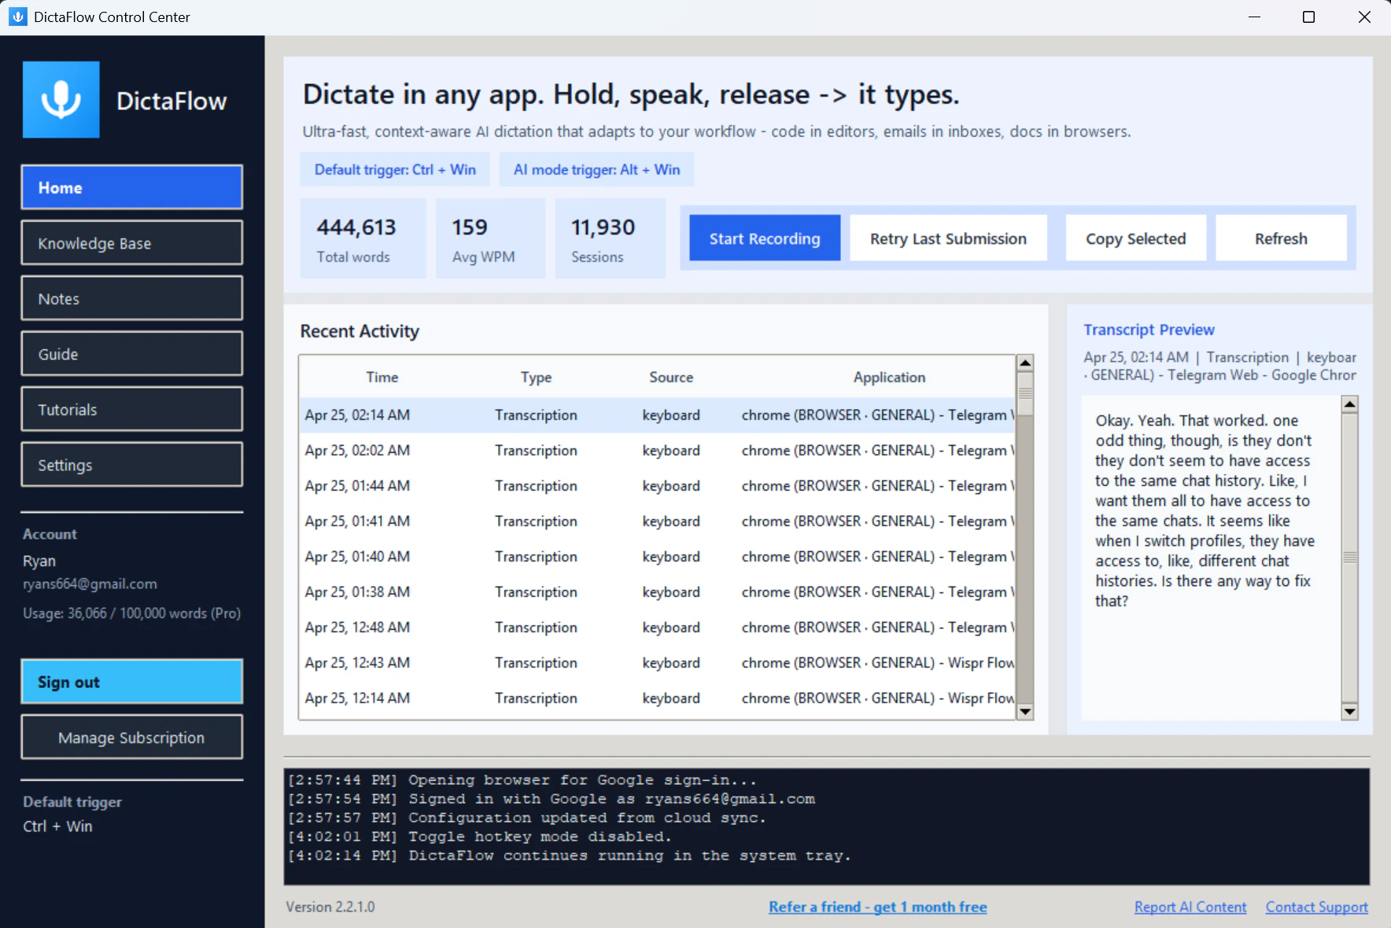Click Retry Last Submission

[948, 238]
